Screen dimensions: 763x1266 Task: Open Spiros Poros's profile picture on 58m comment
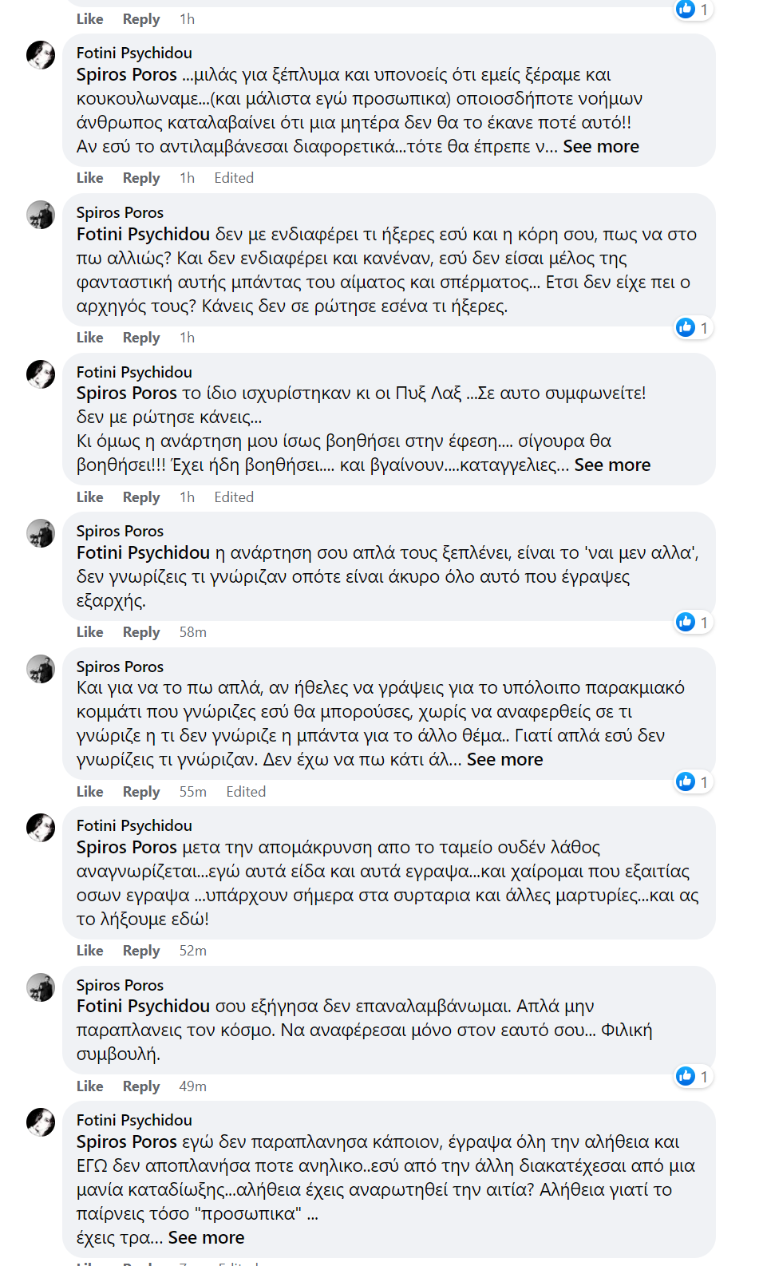[x=41, y=533]
